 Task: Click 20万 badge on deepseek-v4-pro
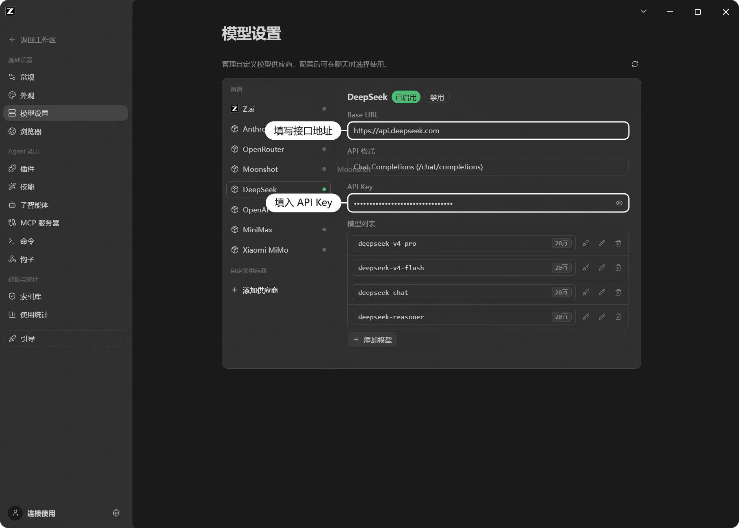pyautogui.click(x=561, y=243)
